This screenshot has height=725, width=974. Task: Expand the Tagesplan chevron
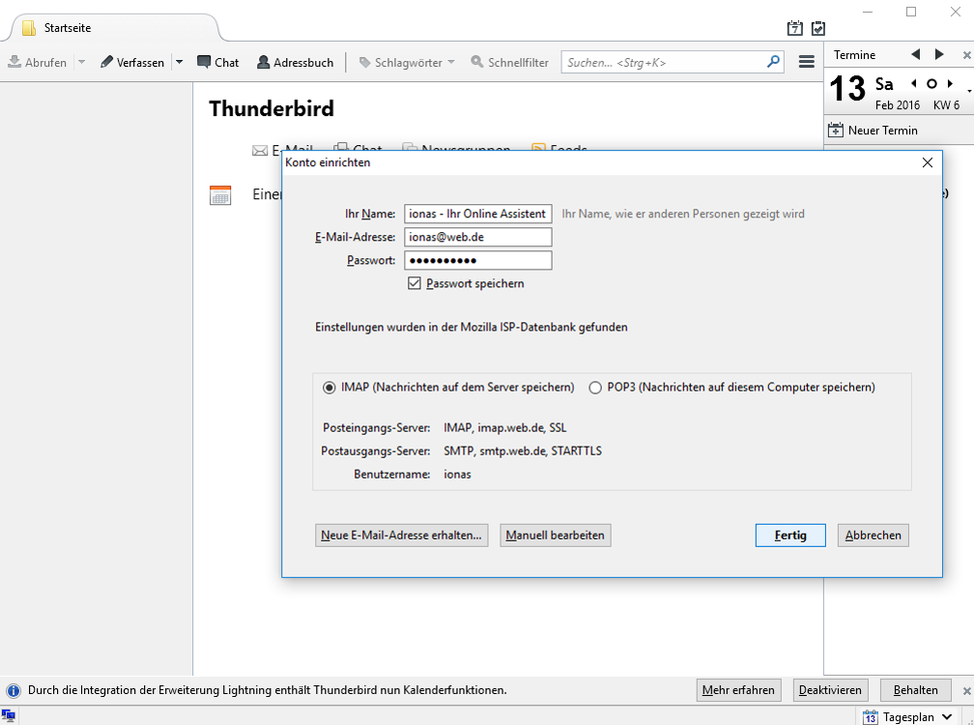pyautogui.click(x=947, y=717)
